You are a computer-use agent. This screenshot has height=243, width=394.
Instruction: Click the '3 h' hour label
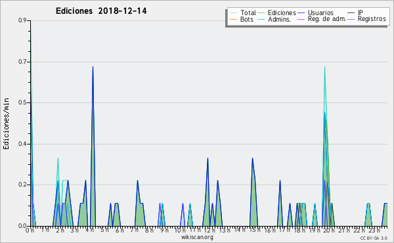coord(75,231)
